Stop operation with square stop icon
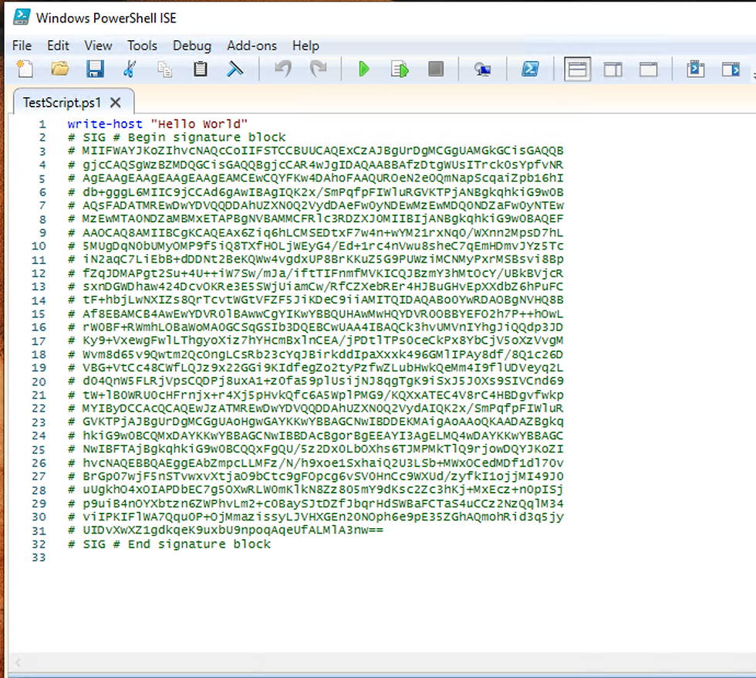 [436, 69]
